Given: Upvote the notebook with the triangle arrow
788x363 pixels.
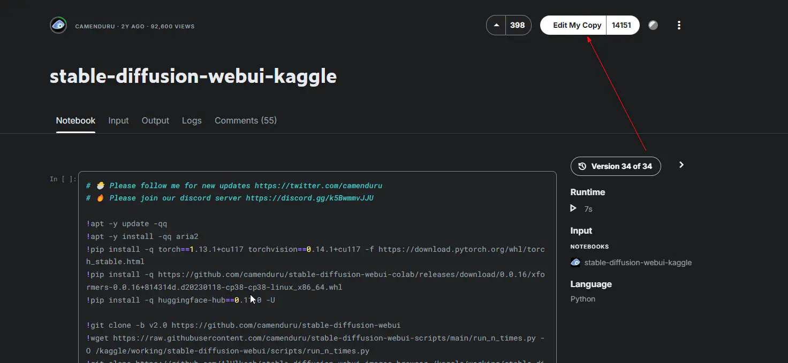Looking at the screenshot, I should 496,25.
